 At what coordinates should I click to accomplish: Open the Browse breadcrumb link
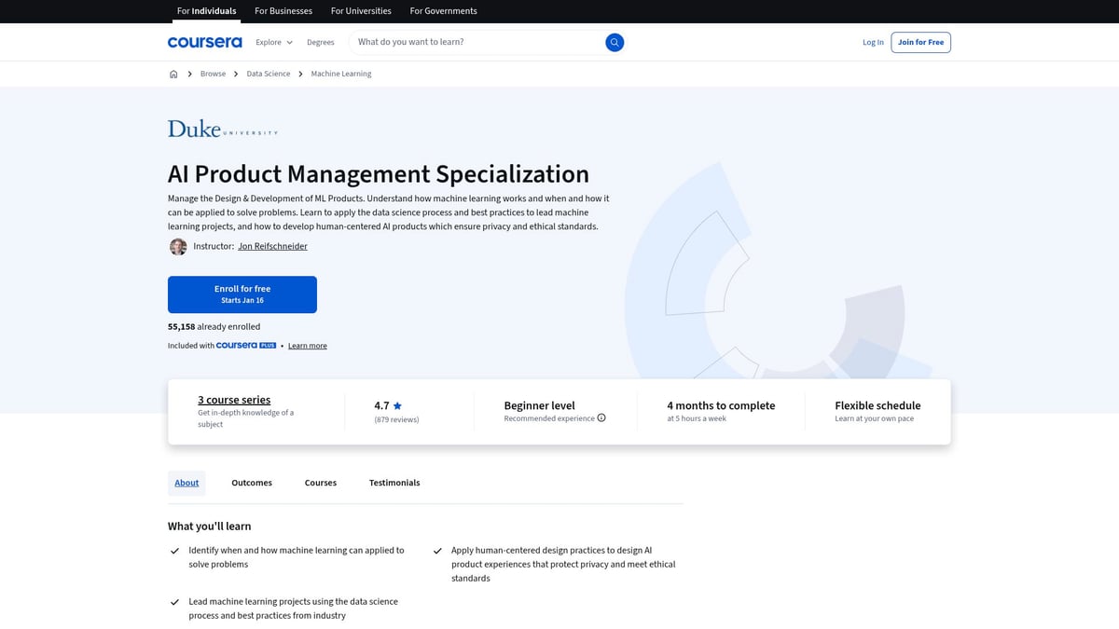pyautogui.click(x=213, y=74)
